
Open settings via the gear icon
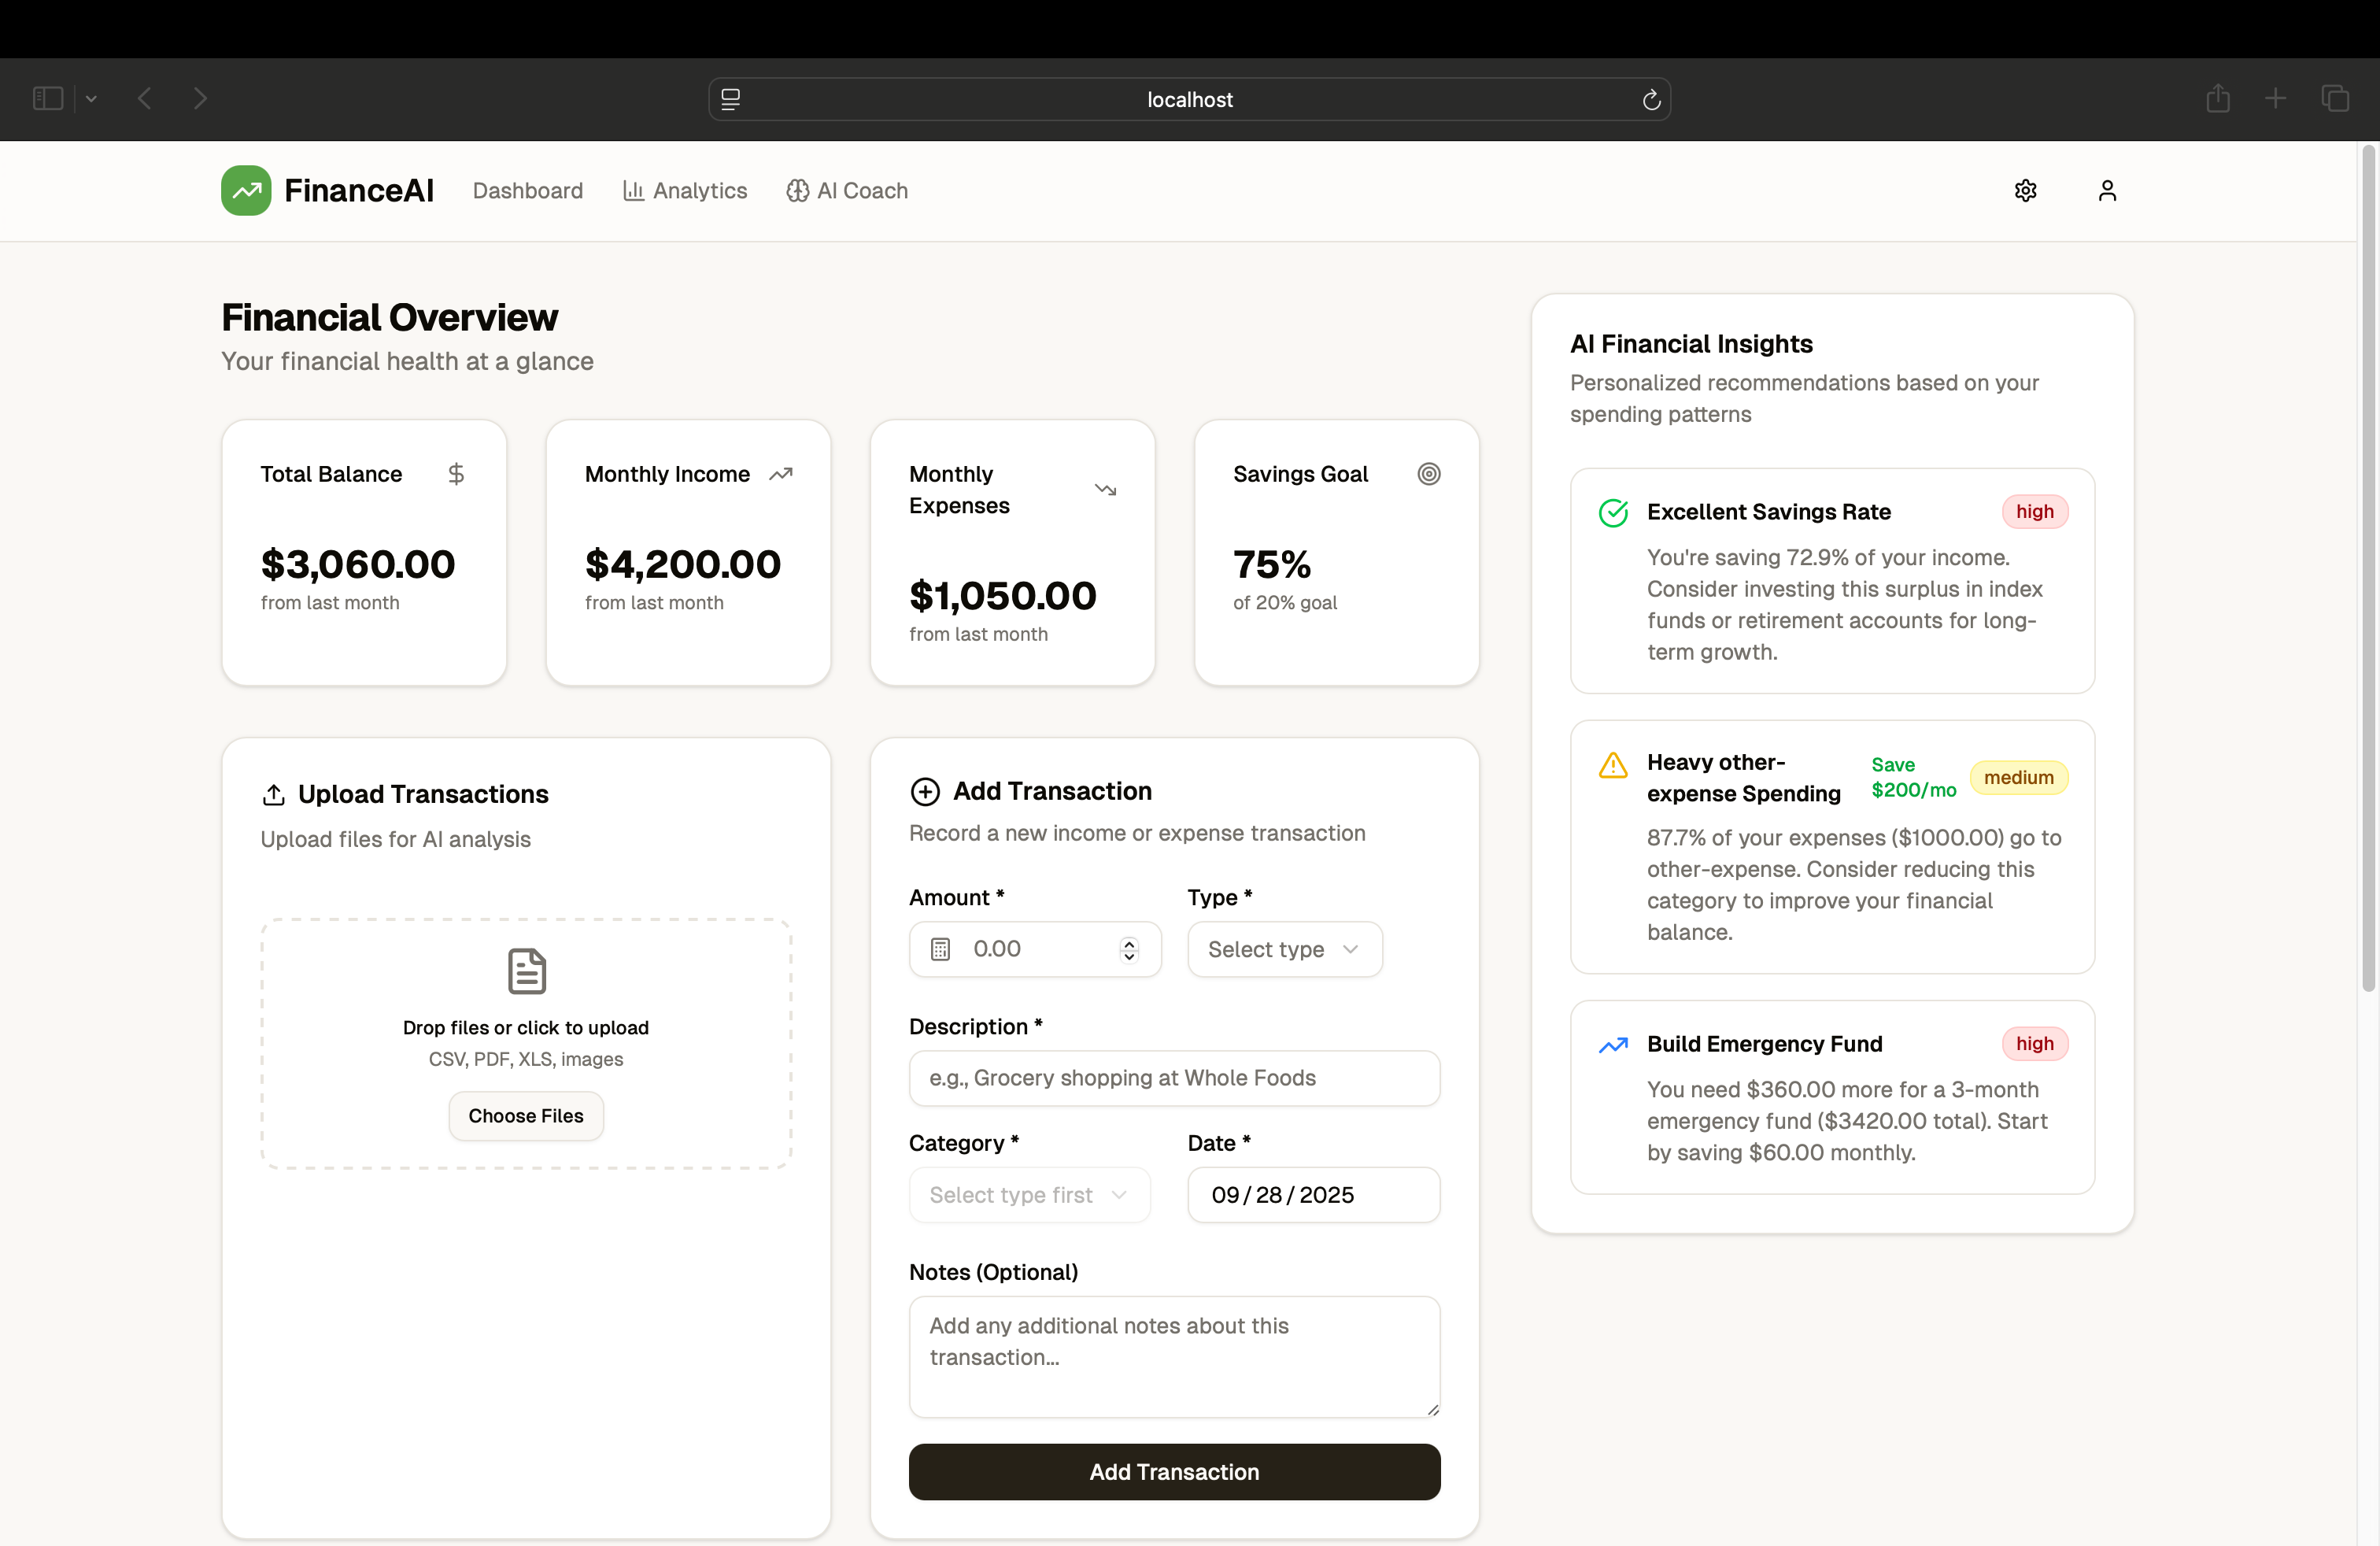[2025, 190]
